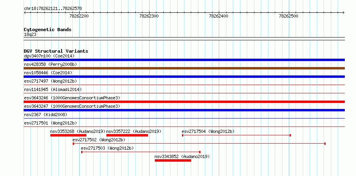Click ruler position 78262400
The height and width of the screenshot is (176, 356).
pos(219,16)
